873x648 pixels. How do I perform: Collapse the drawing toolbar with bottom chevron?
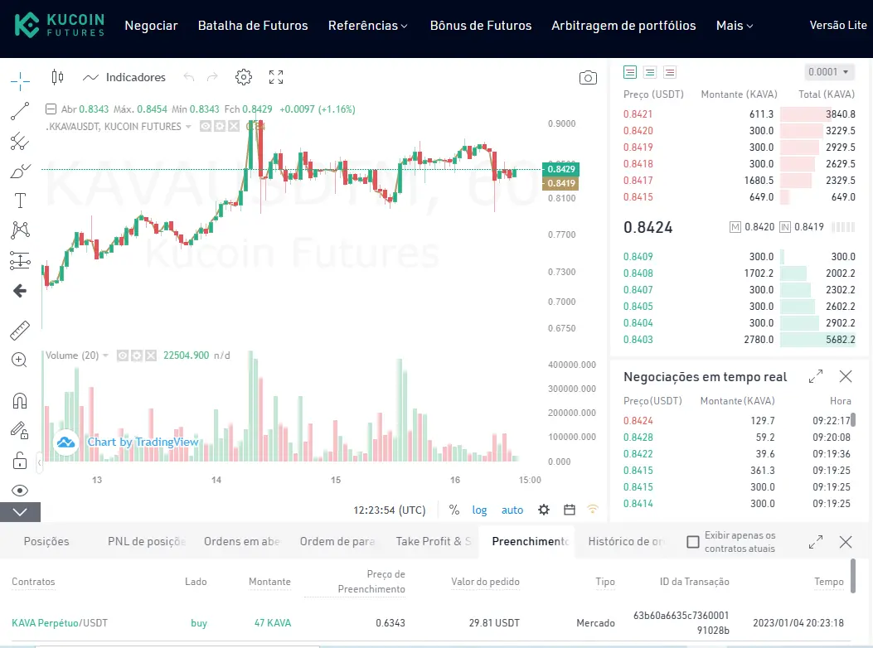(20, 512)
